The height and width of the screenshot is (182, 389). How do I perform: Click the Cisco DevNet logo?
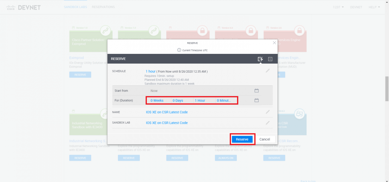(23, 7)
